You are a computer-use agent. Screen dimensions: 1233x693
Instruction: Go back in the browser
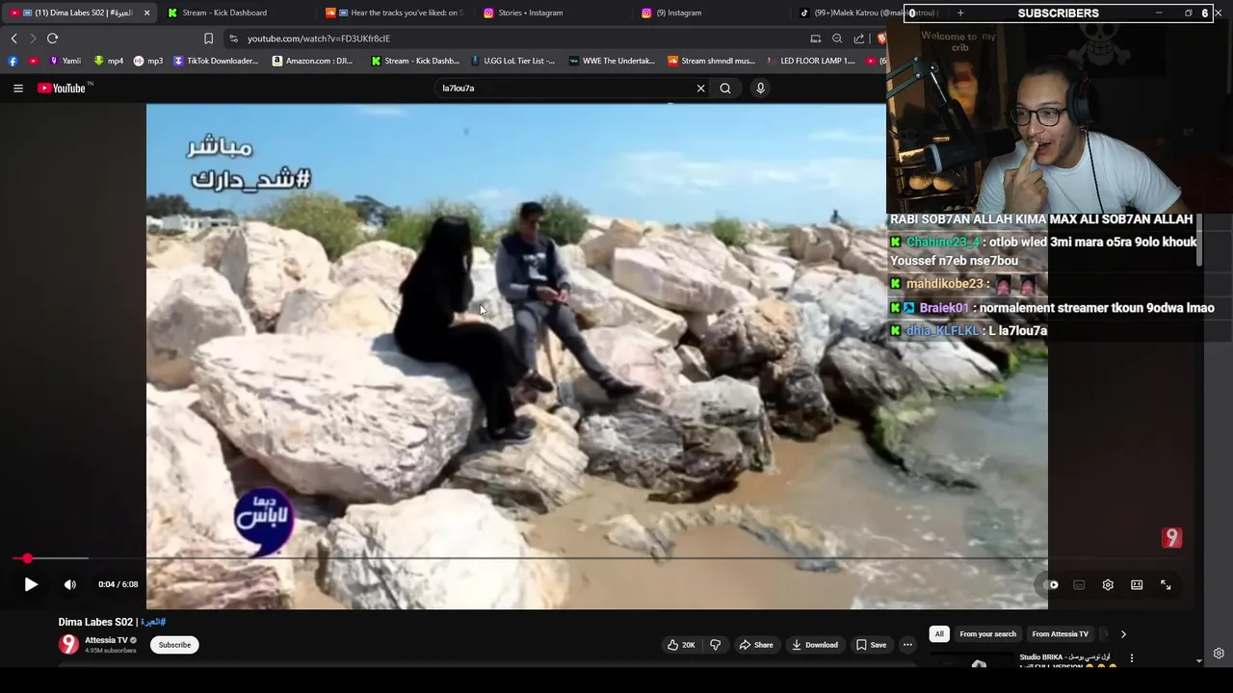pyautogui.click(x=14, y=38)
